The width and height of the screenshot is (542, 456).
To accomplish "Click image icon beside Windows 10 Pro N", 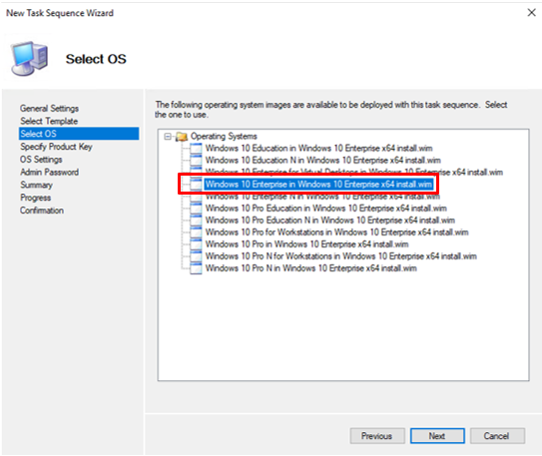I will click(x=196, y=268).
